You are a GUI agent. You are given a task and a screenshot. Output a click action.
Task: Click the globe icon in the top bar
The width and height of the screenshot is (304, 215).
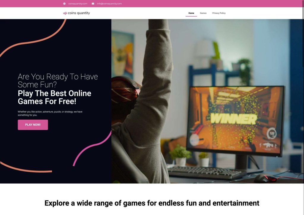tap(64, 4)
